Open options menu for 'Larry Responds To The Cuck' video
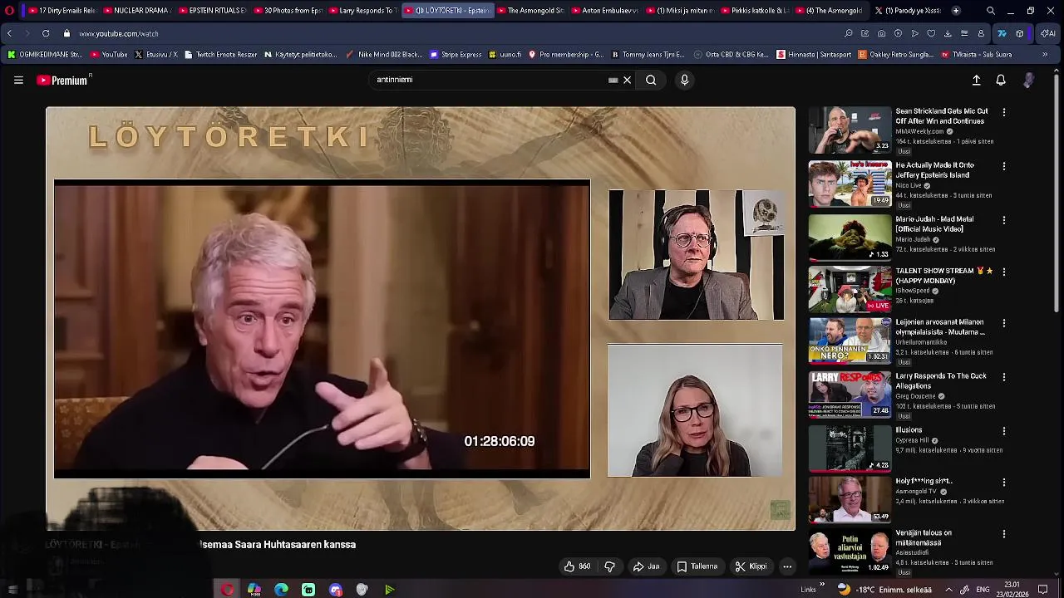This screenshot has height=598, width=1064. point(1003,377)
